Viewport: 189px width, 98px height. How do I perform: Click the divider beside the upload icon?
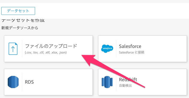(22, 49)
